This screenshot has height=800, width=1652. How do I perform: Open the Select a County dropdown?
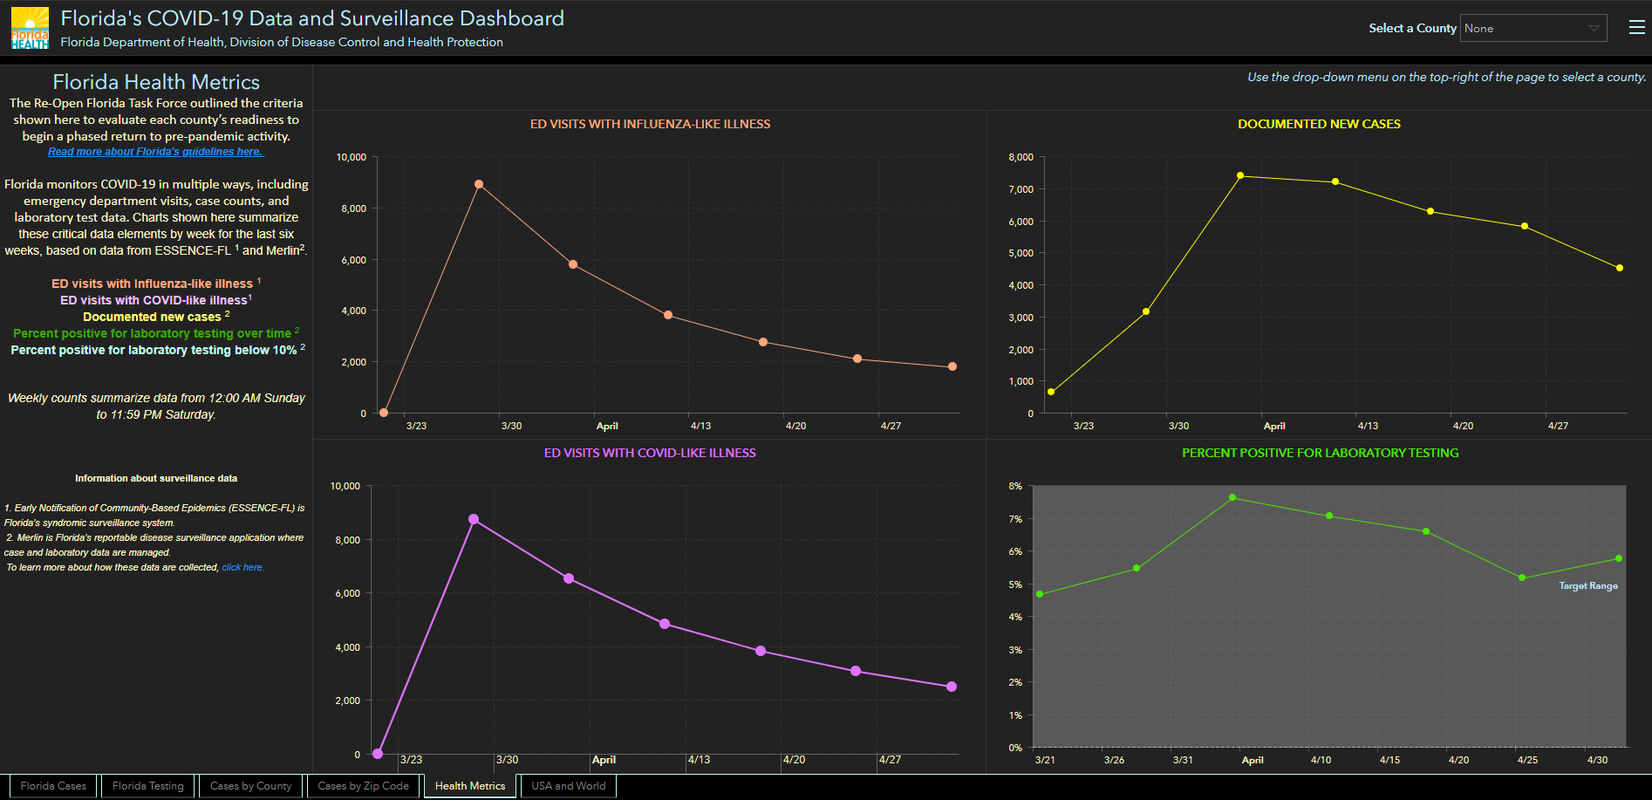1533,28
